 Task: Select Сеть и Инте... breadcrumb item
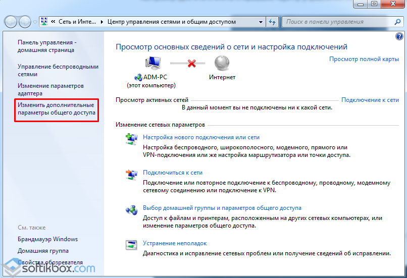pyautogui.click(x=77, y=22)
